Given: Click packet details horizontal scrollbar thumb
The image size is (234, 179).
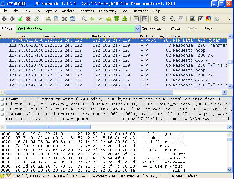Looking at the screenshot, I should tap(48, 127).
